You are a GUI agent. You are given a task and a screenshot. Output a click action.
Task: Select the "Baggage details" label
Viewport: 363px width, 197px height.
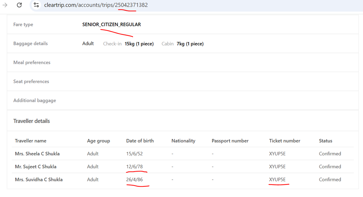pyautogui.click(x=31, y=44)
